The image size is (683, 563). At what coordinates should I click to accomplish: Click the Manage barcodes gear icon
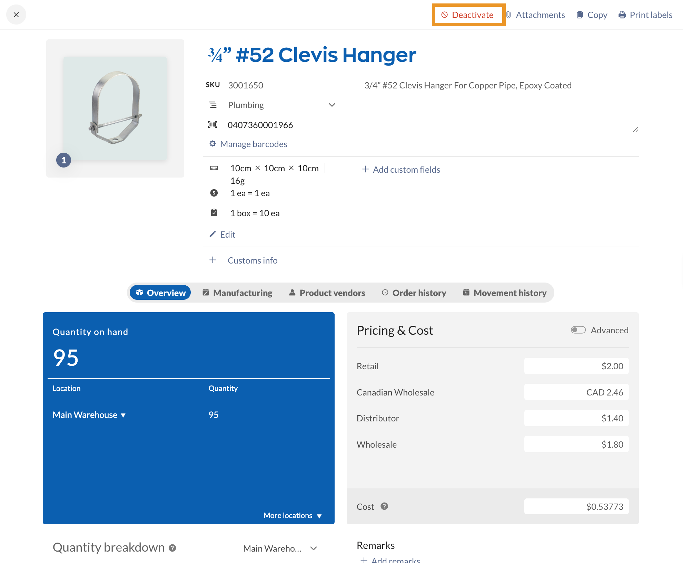pos(212,144)
